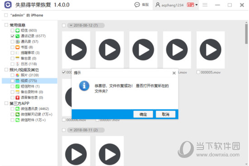Click 确定 to open the recovery folder
This screenshot has width=249, height=166.
(143, 114)
